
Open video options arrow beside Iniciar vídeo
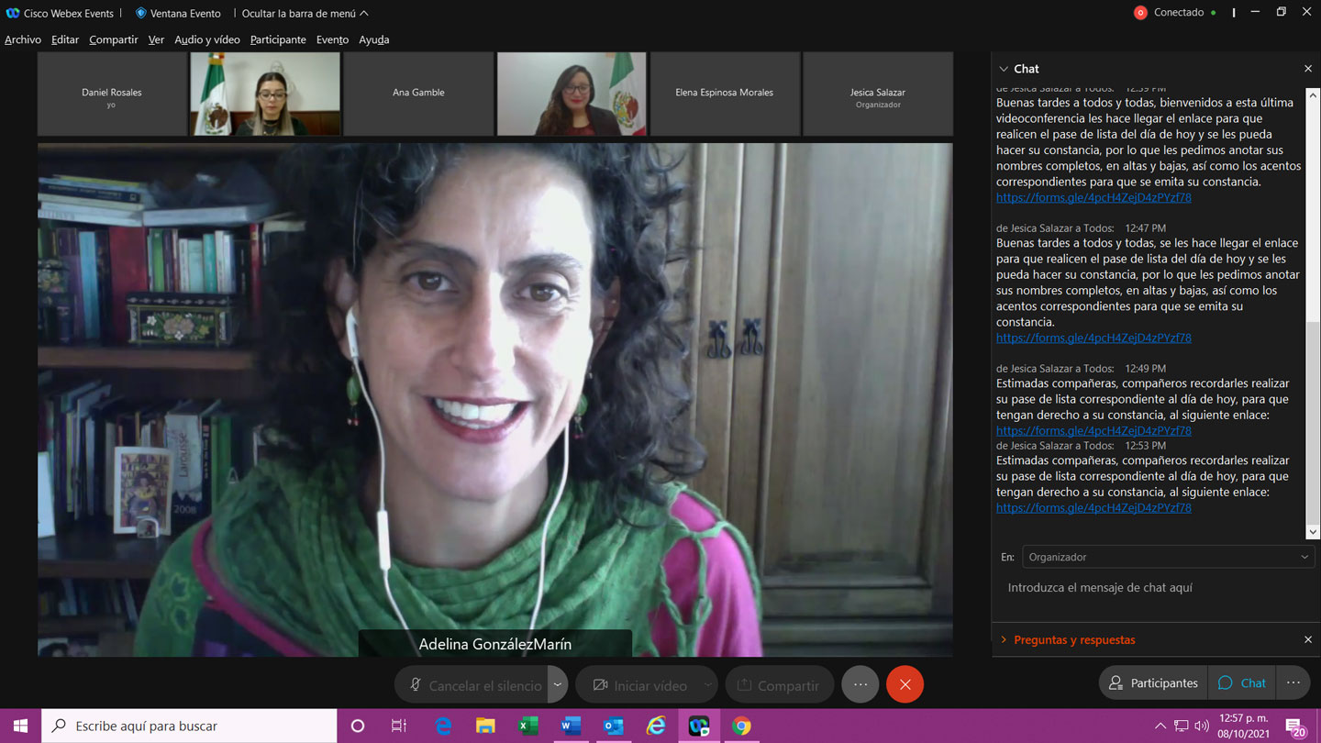707,685
